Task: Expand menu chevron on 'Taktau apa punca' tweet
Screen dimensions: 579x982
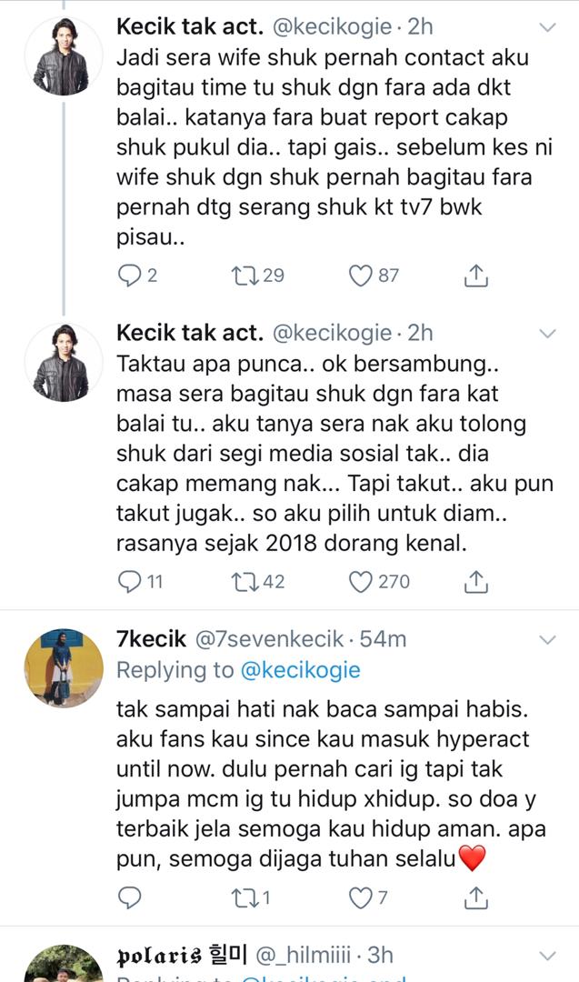Action: (x=547, y=335)
